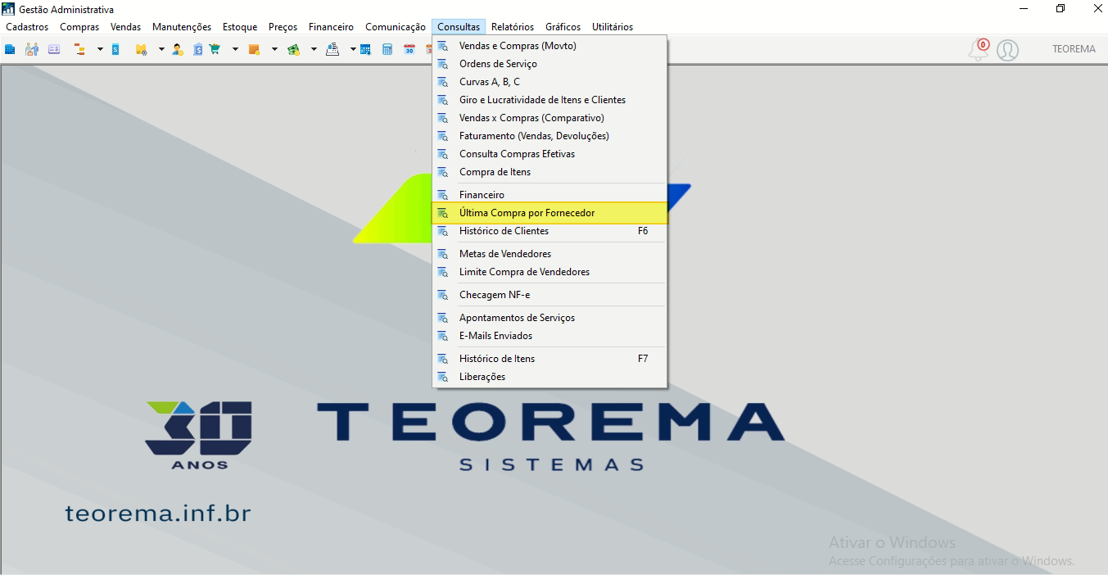Open the calculator toolbar icon

click(x=387, y=49)
